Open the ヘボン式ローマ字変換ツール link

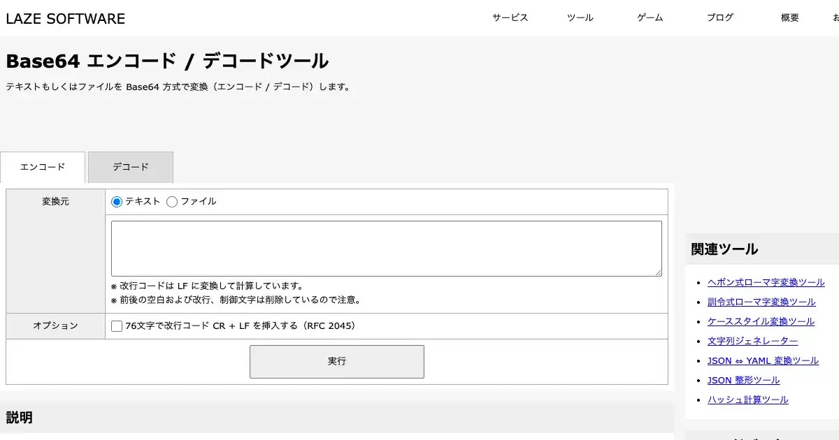point(766,282)
